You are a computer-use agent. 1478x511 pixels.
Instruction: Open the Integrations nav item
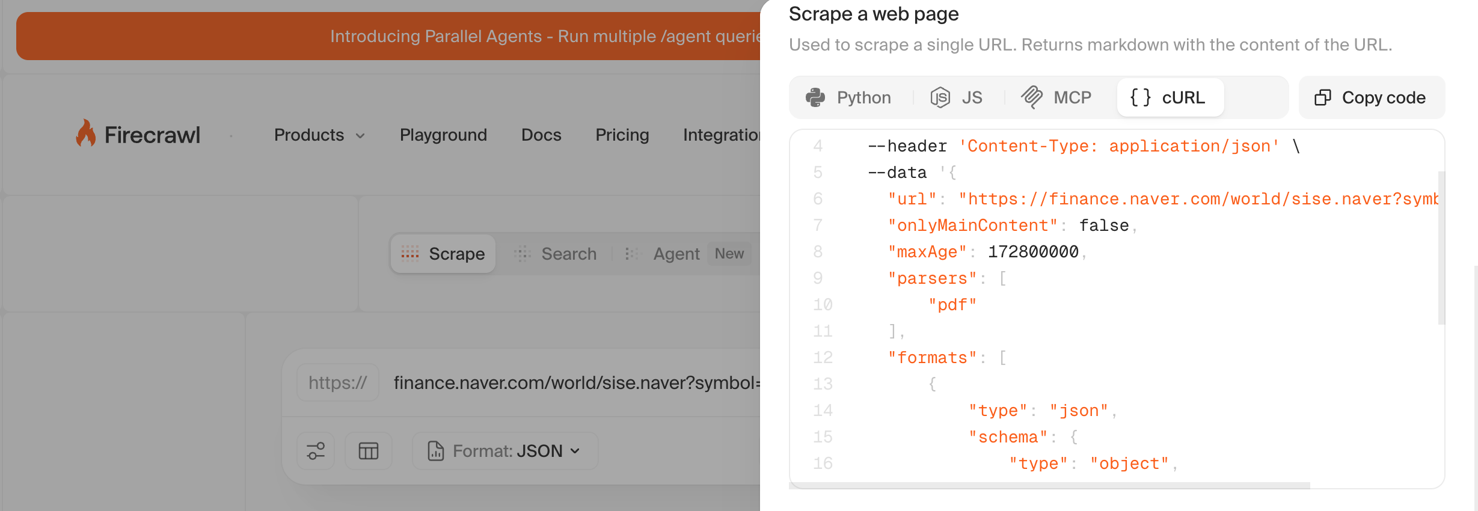click(x=722, y=135)
